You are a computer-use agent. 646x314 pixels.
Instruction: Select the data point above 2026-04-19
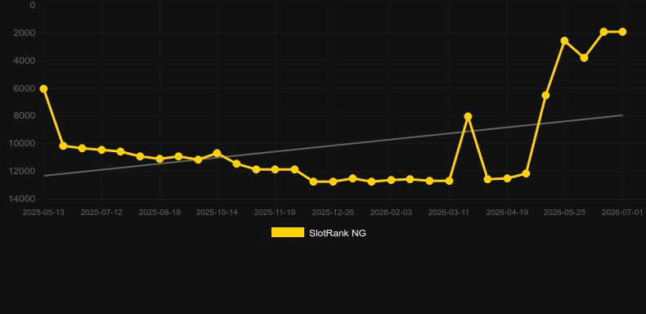pyautogui.click(x=507, y=178)
